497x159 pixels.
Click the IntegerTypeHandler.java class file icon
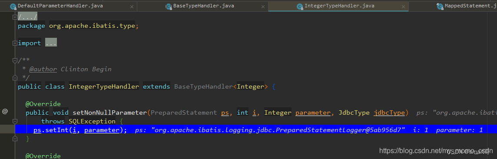click(x=300, y=6)
